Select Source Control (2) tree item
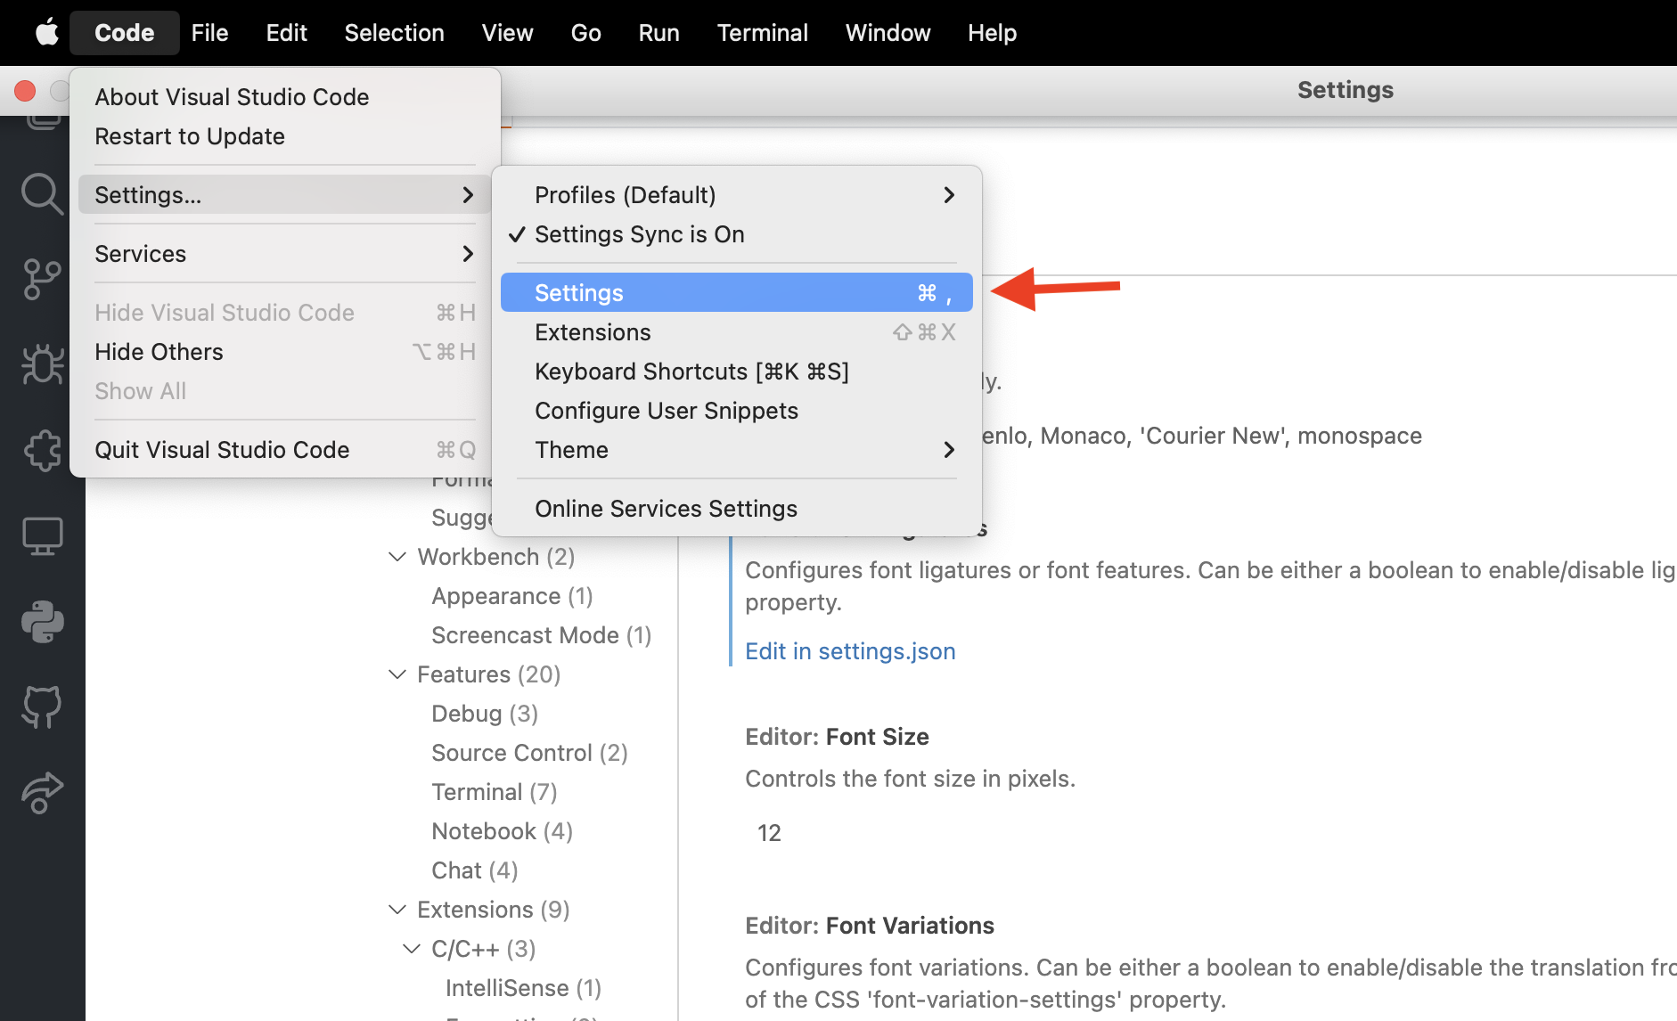 tap(529, 753)
